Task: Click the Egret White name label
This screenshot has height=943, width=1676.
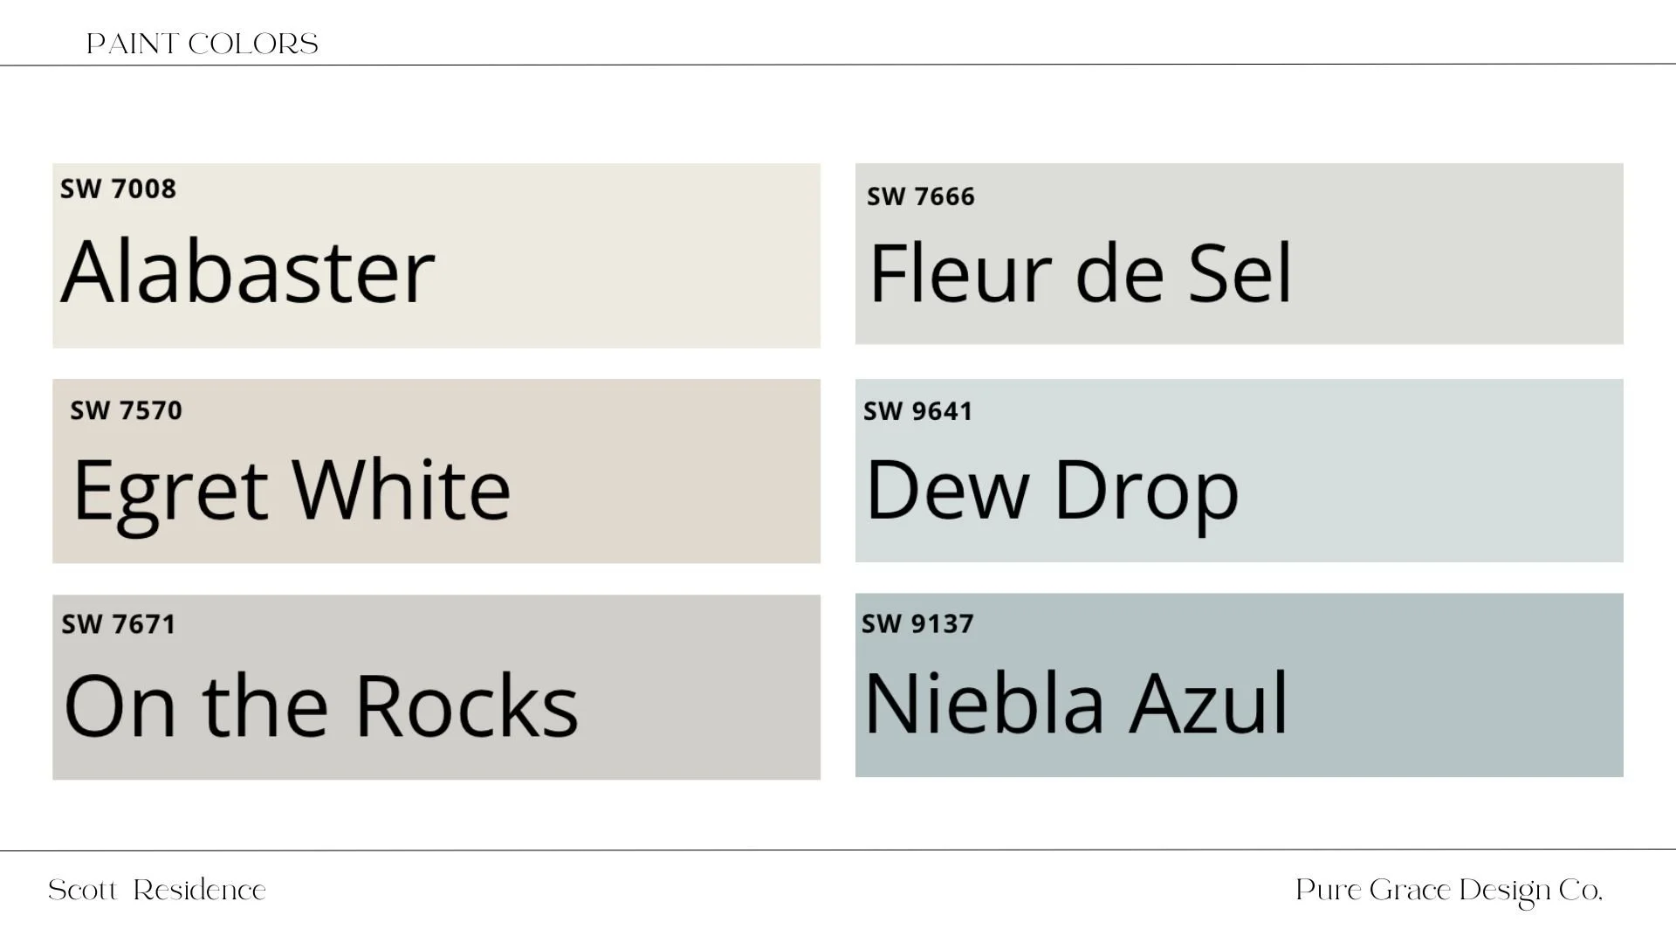Action: [292, 491]
